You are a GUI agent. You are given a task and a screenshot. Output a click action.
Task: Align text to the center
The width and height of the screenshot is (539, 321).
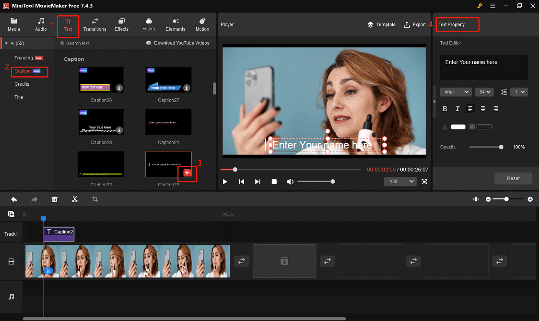click(483, 109)
